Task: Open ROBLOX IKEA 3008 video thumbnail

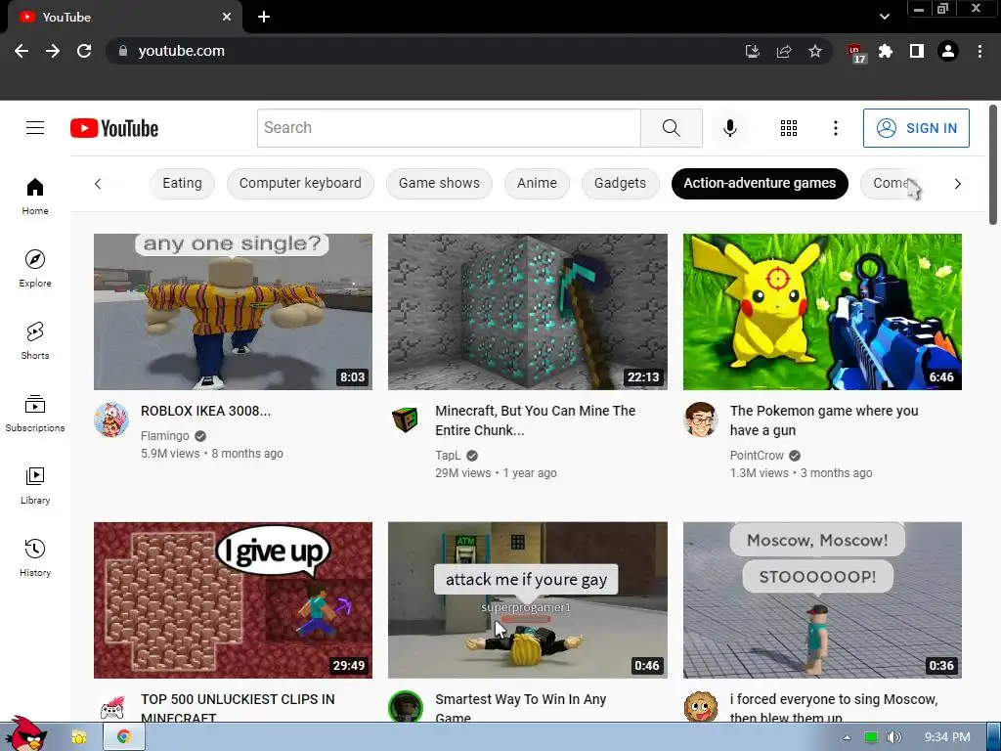Action: pos(233,312)
